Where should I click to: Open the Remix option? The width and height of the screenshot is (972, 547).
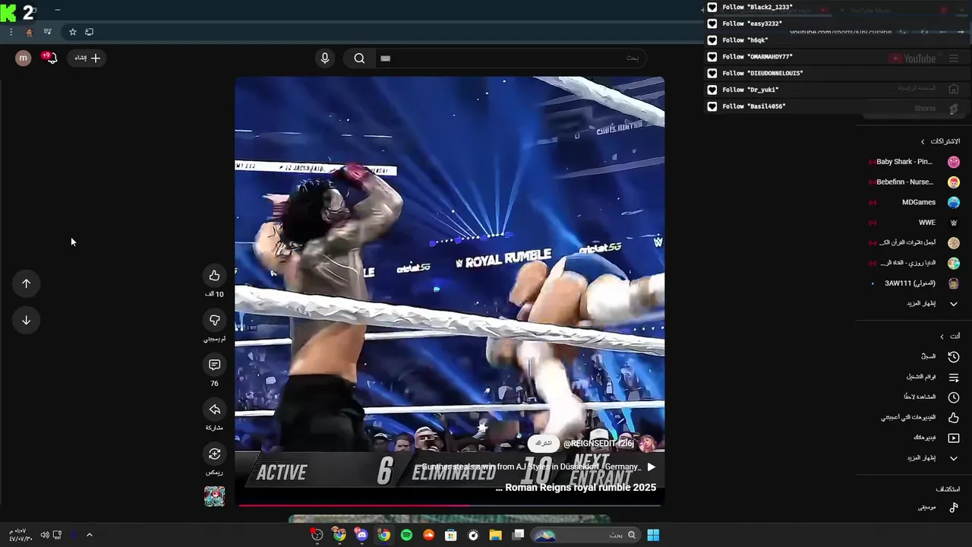point(214,454)
